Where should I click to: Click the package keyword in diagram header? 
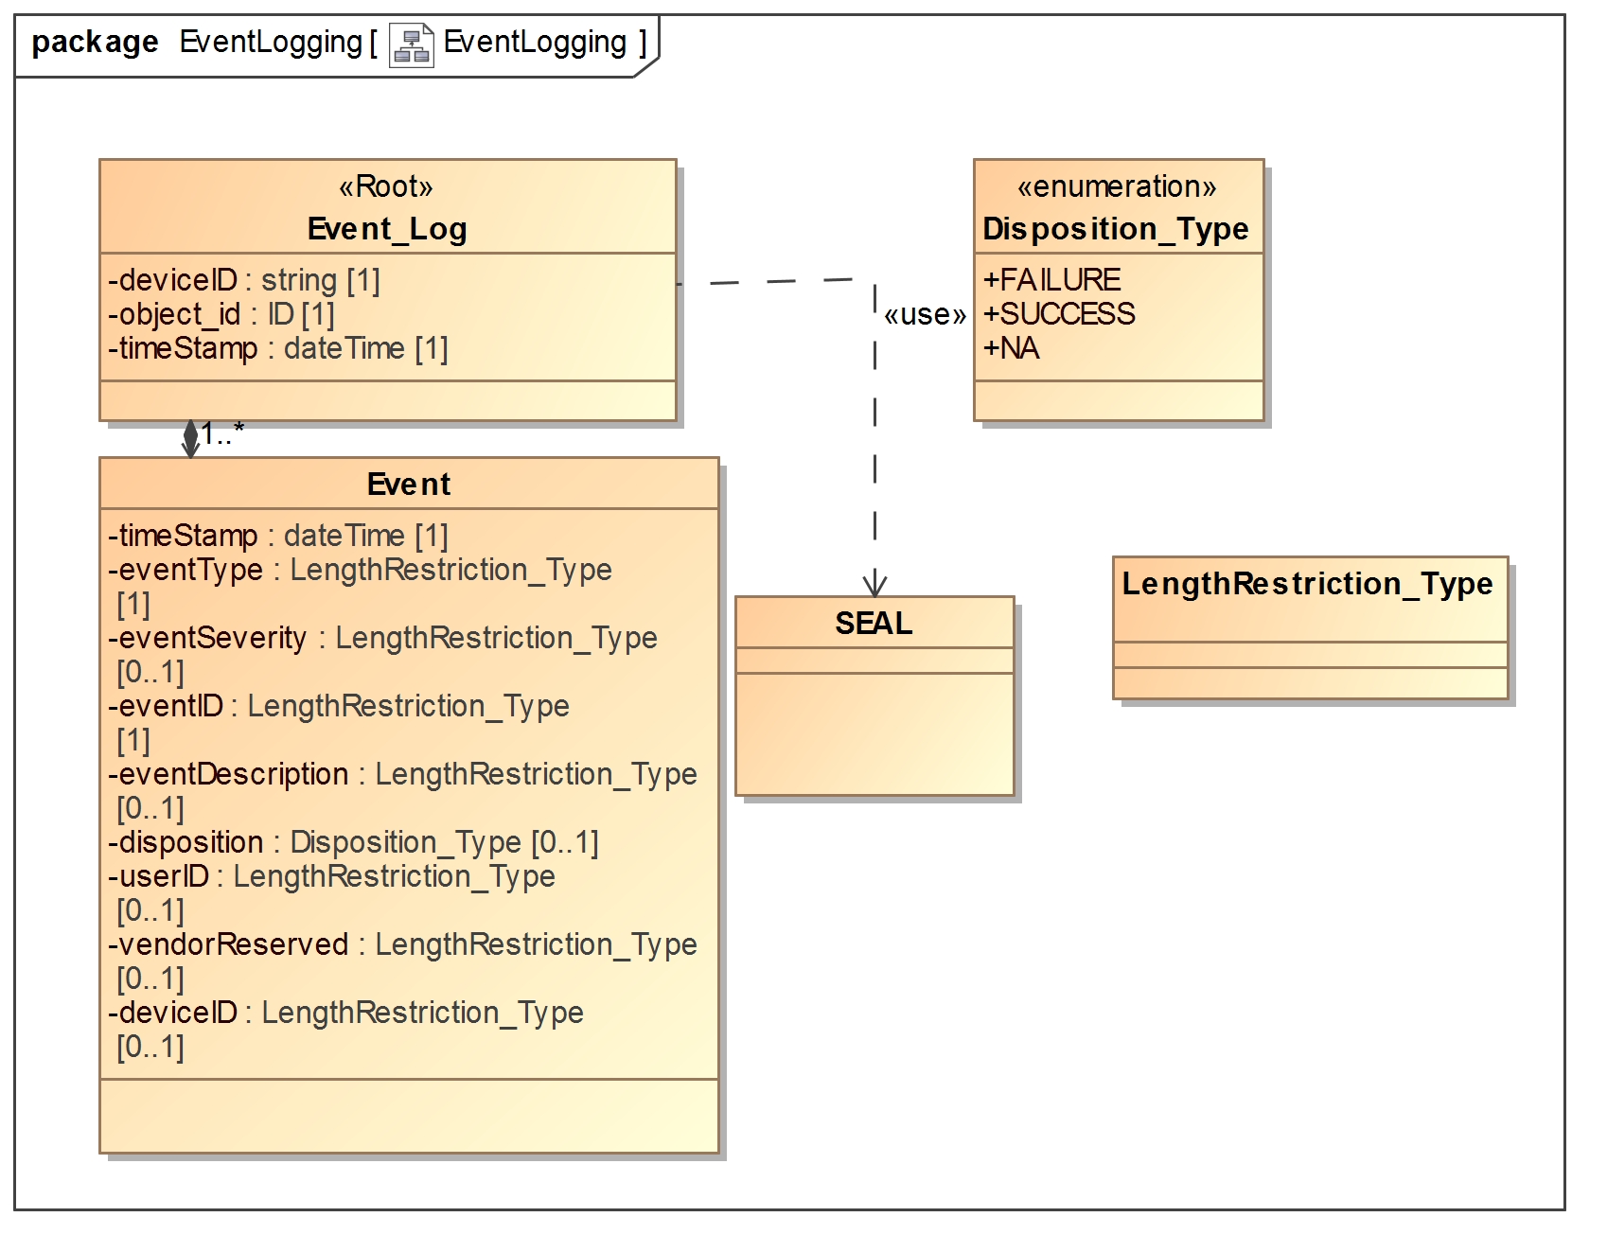(95, 43)
